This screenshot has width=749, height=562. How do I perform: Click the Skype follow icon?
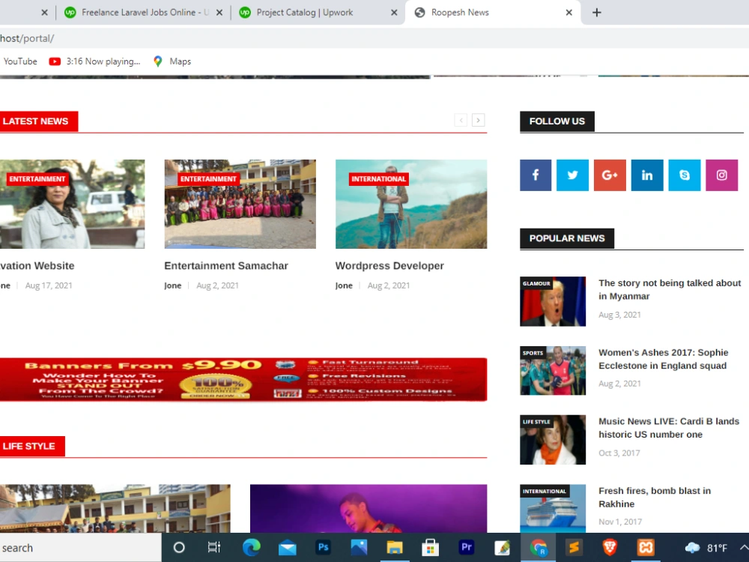click(x=684, y=175)
